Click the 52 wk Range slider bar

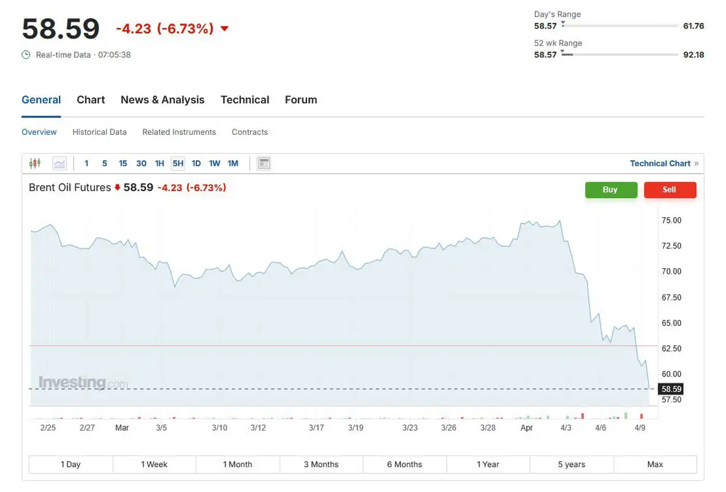(x=620, y=54)
